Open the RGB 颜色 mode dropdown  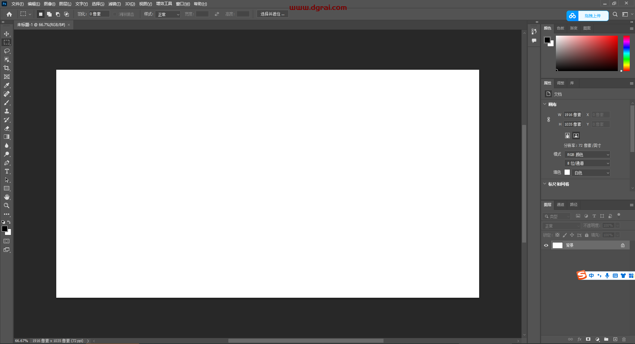point(587,154)
